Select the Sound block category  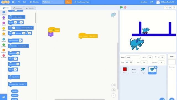[x=4, y=24]
